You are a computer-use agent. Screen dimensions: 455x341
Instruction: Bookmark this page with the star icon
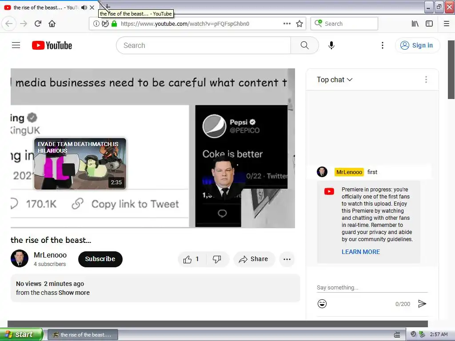pos(299,24)
